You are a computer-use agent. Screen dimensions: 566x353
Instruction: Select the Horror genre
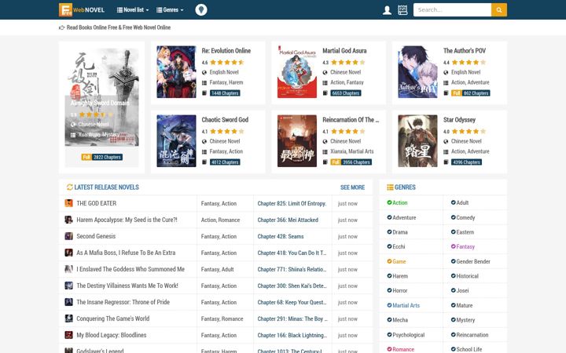click(397, 291)
